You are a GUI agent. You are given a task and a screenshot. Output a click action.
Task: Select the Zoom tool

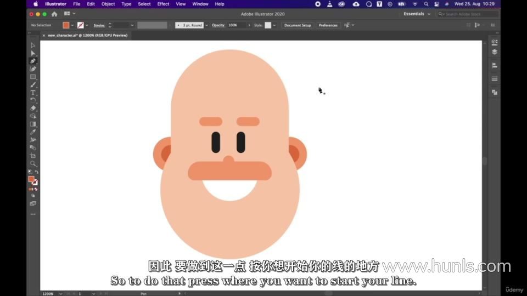tap(33, 163)
